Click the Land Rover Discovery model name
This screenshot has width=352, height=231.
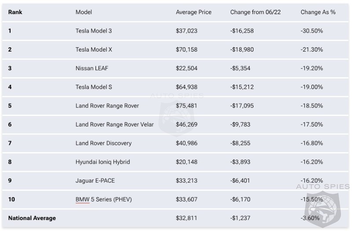[103, 143]
